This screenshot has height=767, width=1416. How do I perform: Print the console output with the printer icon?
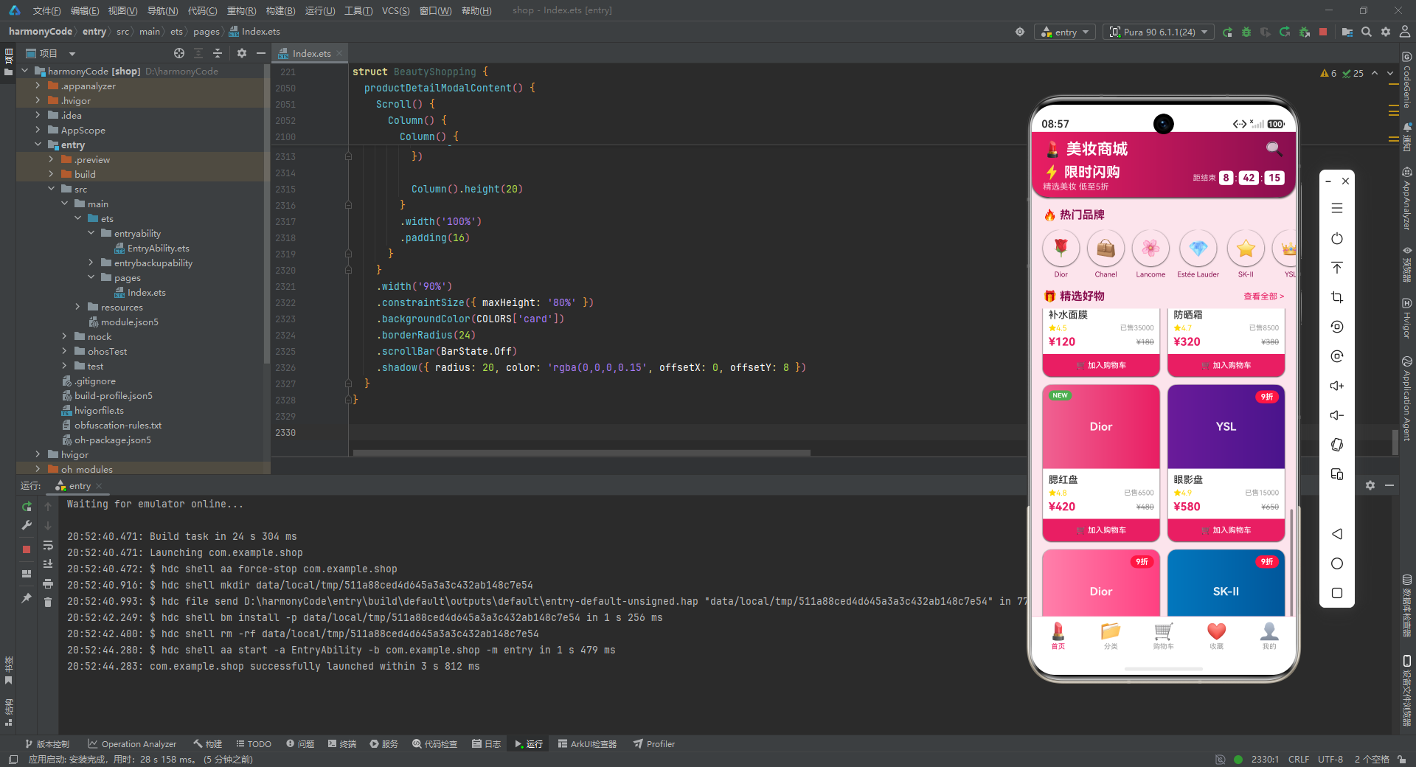pyautogui.click(x=48, y=583)
